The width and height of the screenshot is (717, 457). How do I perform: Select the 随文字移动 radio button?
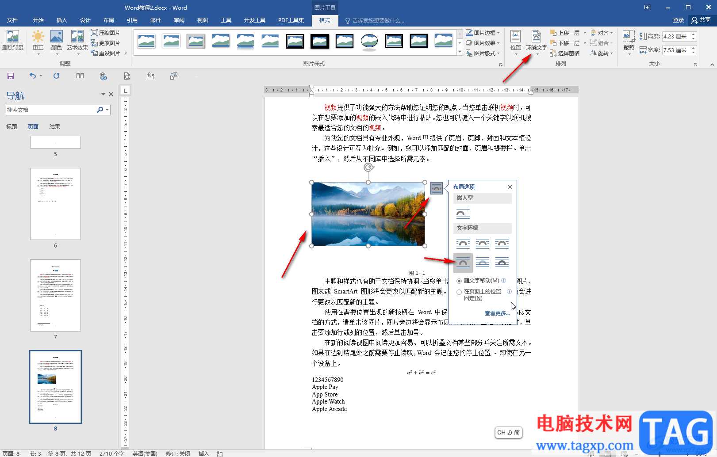click(x=459, y=281)
